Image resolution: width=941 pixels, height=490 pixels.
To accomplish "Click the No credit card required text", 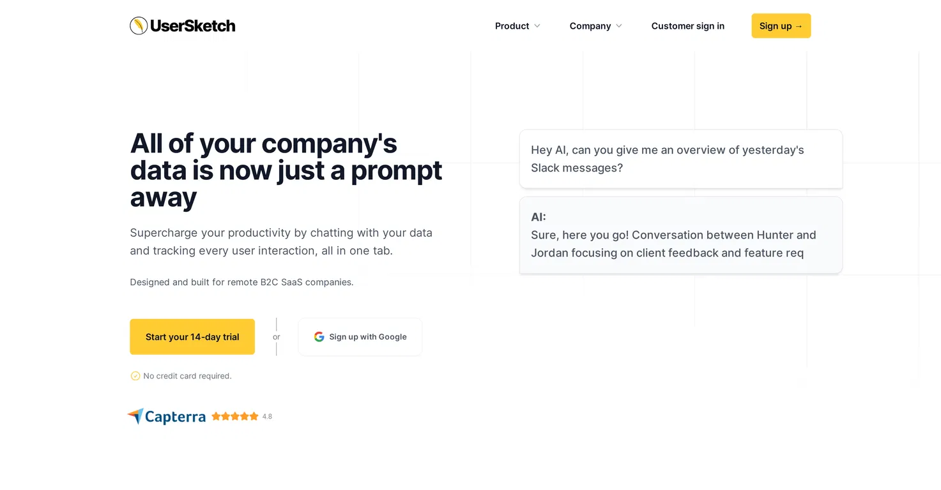I will tap(187, 376).
